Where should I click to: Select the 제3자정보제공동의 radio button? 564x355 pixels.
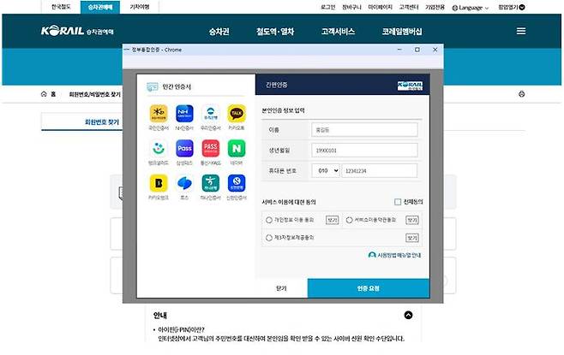(268, 238)
